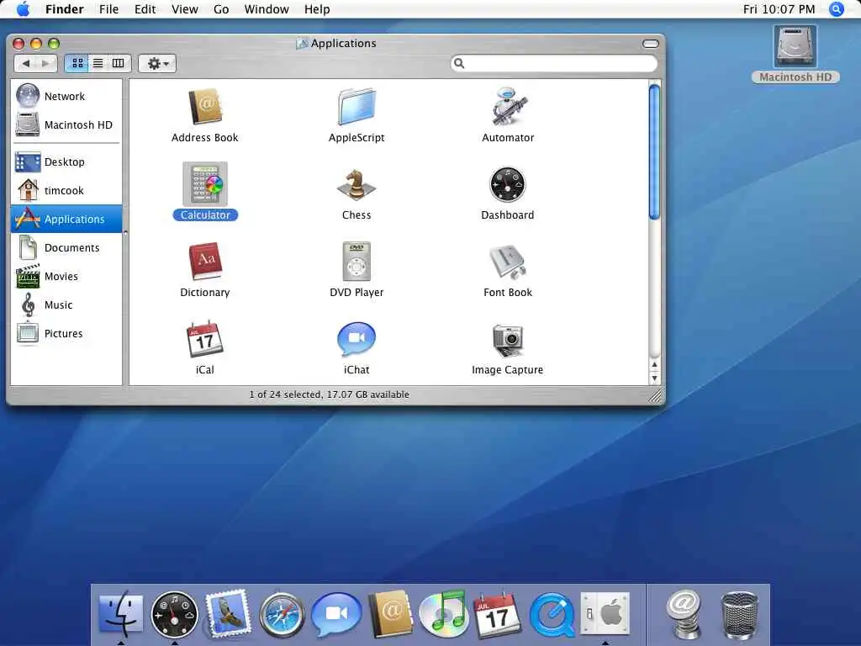Open Spotlight search in the menu bar
This screenshot has height=646, width=861.
[x=837, y=9]
